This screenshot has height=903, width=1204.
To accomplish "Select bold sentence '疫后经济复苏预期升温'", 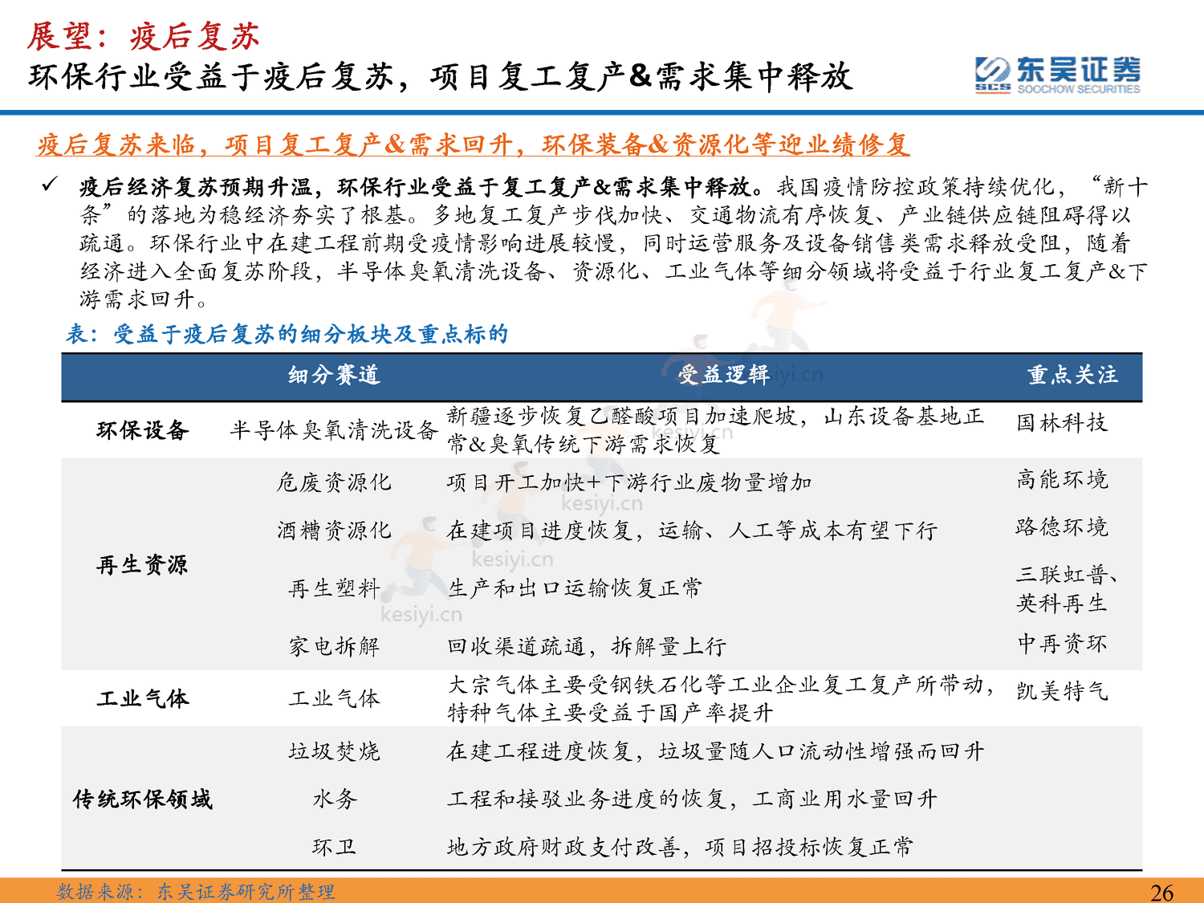I will [195, 187].
